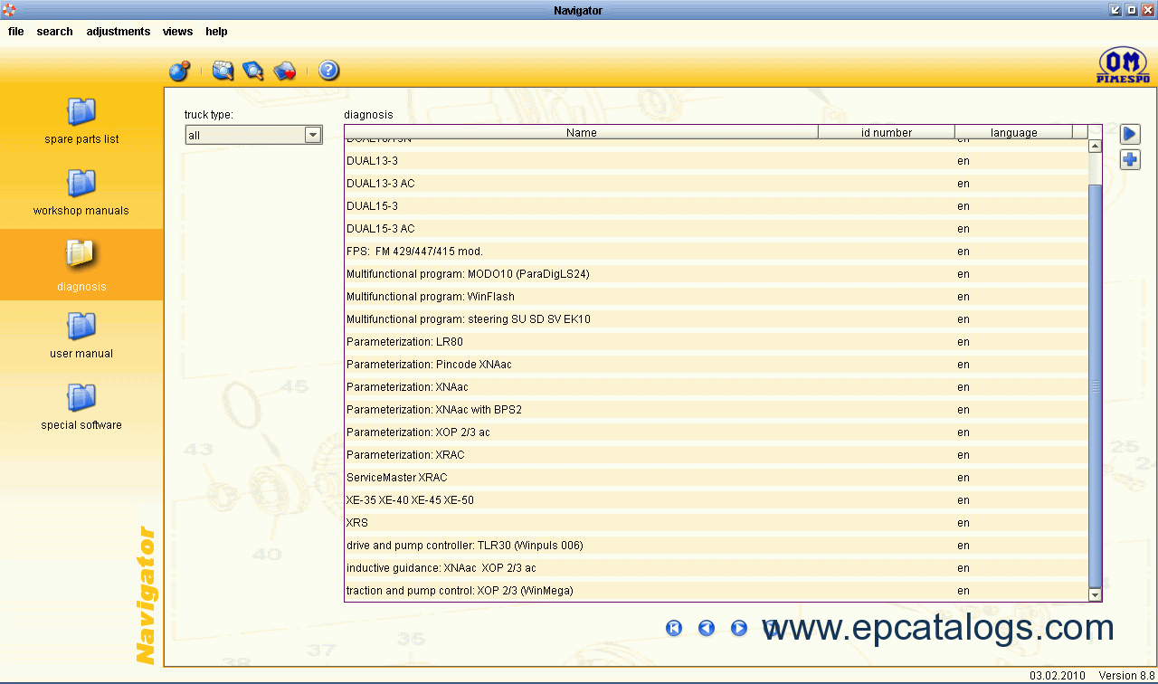Viewport: 1158px width, 684px height.
Task: Select inductive guidance: XNAac XOP 2/3 ac row
Action: tap(717, 568)
